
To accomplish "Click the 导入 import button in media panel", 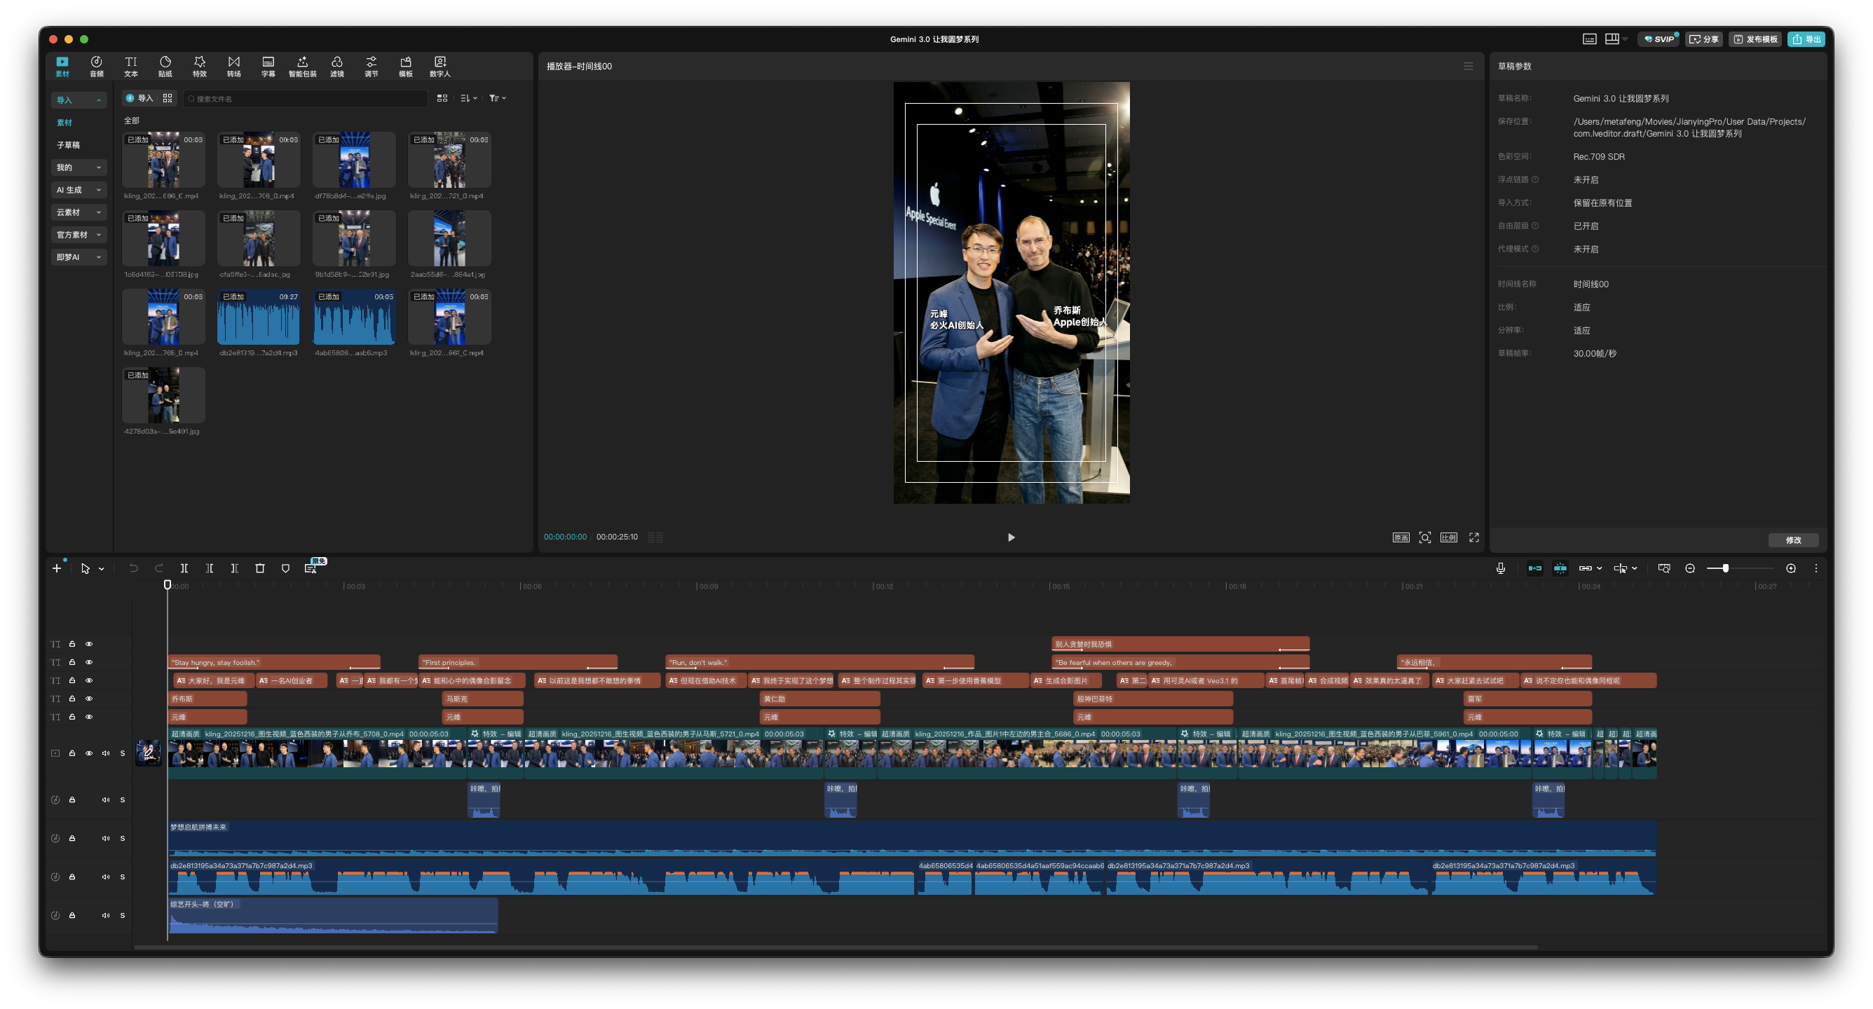I will pos(139,98).
